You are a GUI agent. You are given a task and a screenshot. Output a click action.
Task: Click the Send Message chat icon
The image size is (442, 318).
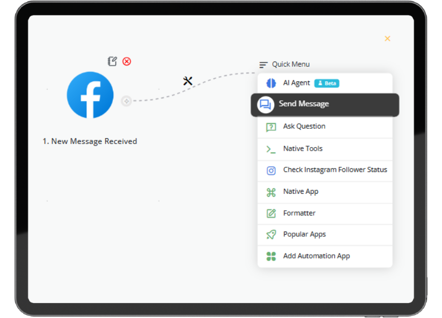[x=266, y=105]
